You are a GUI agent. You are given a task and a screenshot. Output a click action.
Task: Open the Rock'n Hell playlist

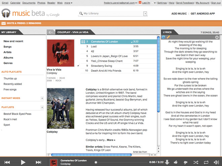[x=10, y=119]
